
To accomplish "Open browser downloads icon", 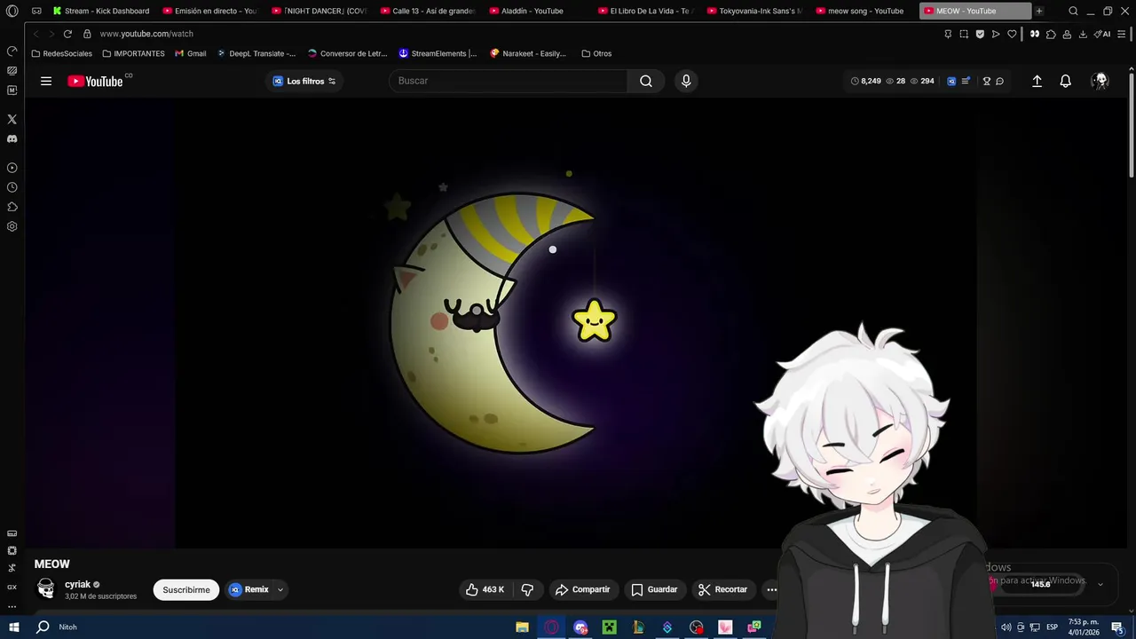I will [x=1082, y=34].
